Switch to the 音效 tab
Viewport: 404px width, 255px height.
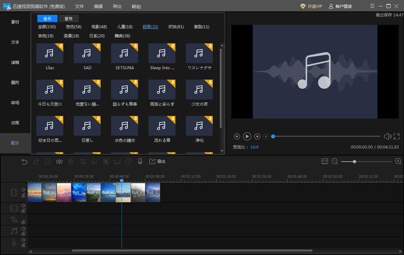pos(68,19)
